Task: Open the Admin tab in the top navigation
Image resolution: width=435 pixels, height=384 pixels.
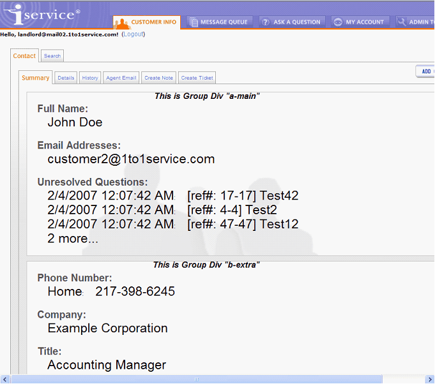Action: [415, 22]
